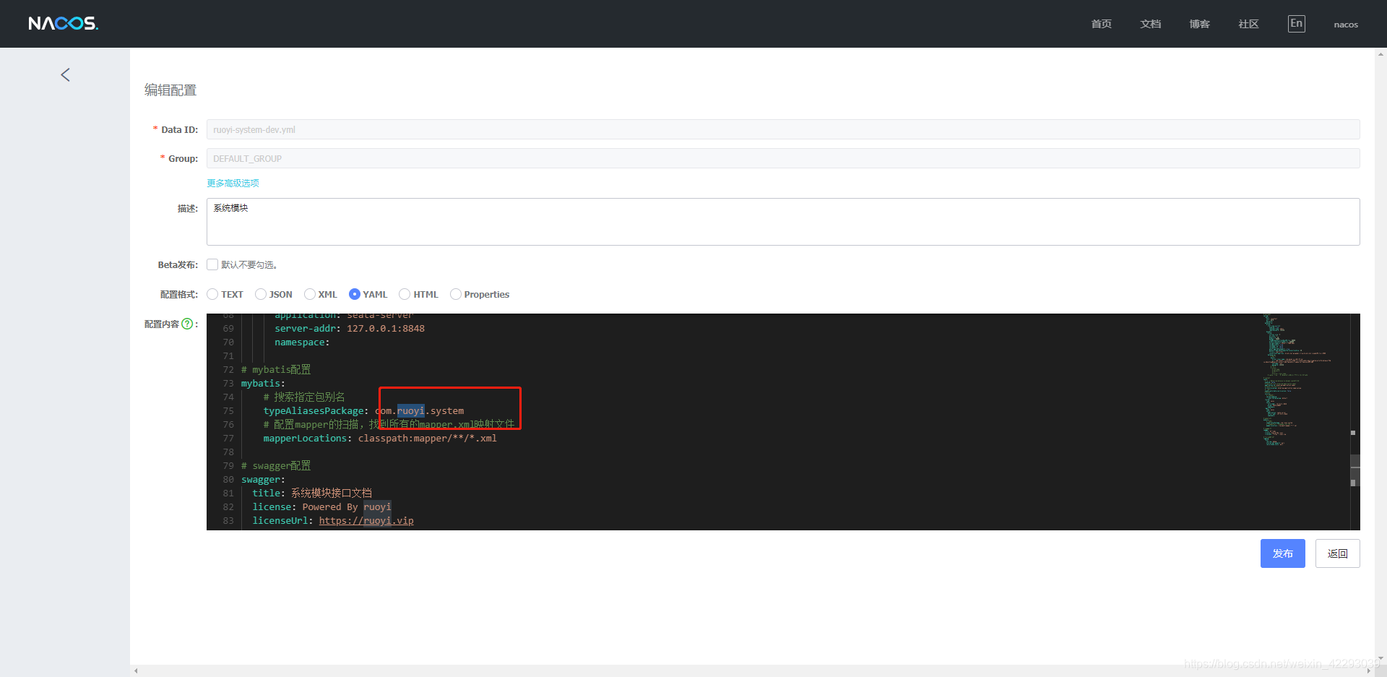The height and width of the screenshot is (677, 1387).
Task: Click the https://ruoyi.vip link in editor
Action: click(x=366, y=521)
